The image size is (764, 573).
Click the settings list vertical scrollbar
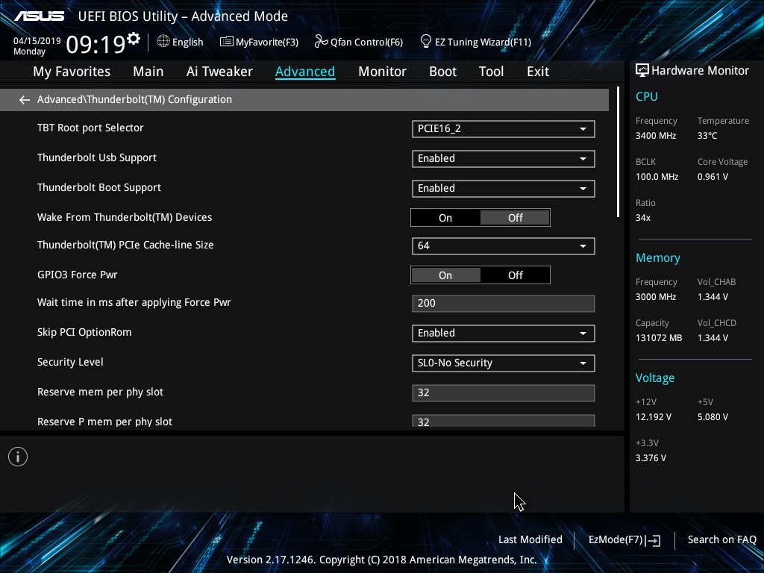coord(618,152)
